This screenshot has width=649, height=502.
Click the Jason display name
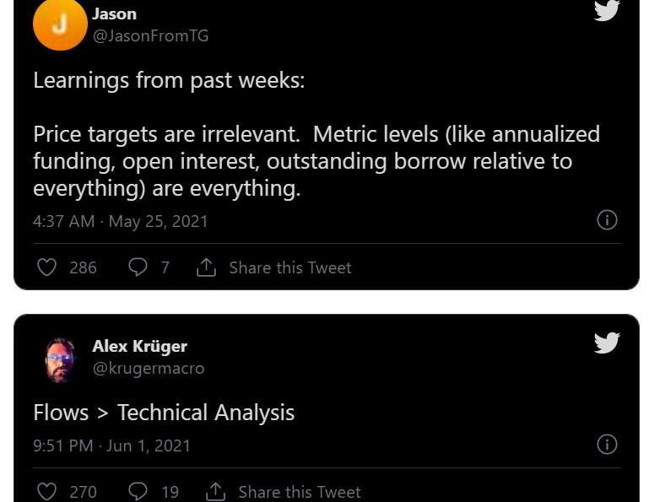(114, 13)
